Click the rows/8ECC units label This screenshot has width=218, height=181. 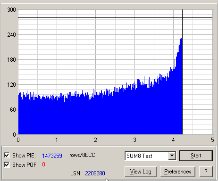(x=82, y=155)
